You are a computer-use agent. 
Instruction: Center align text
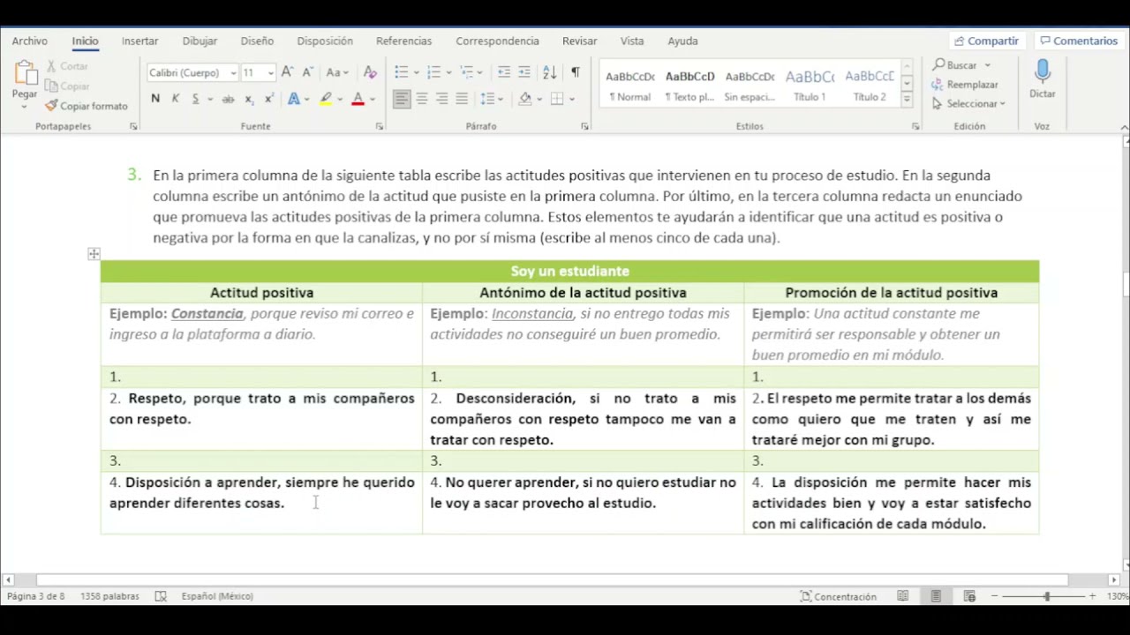422,99
